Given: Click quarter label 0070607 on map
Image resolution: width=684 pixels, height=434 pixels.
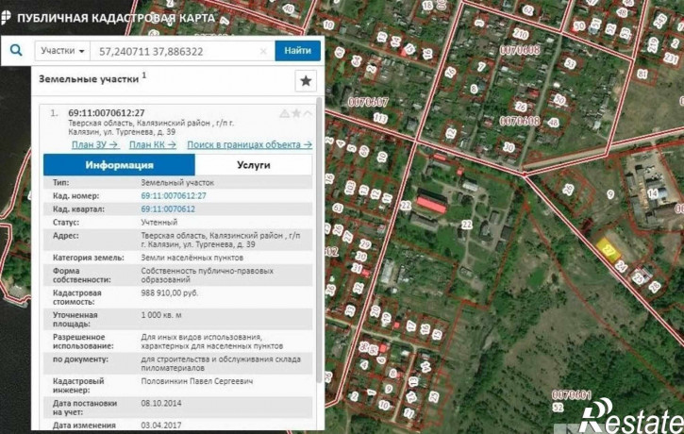Looking at the screenshot, I should [x=368, y=102].
